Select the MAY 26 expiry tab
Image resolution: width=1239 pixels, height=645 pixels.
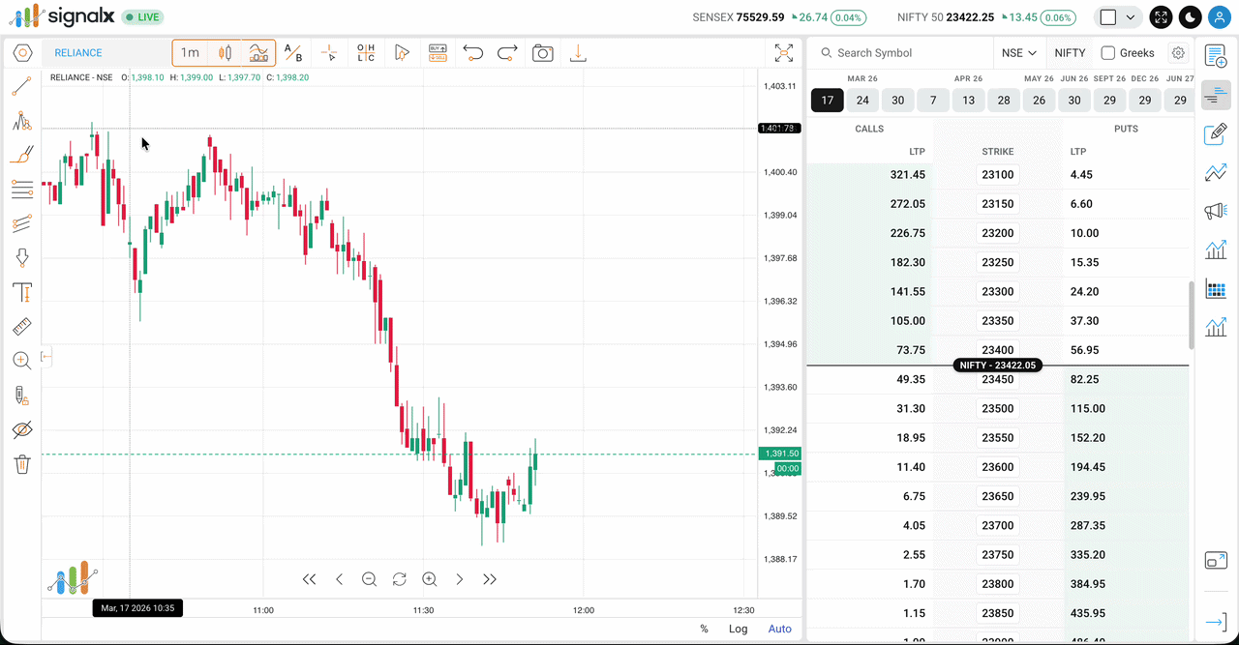[x=1039, y=101]
